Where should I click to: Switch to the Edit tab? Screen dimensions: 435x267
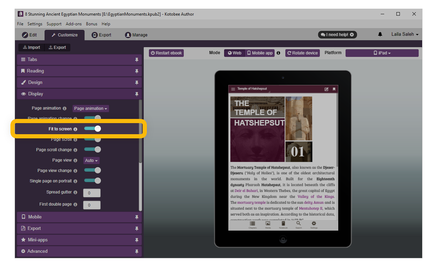(x=30, y=35)
